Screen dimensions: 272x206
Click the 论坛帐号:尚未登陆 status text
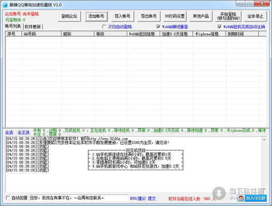tap(22, 14)
